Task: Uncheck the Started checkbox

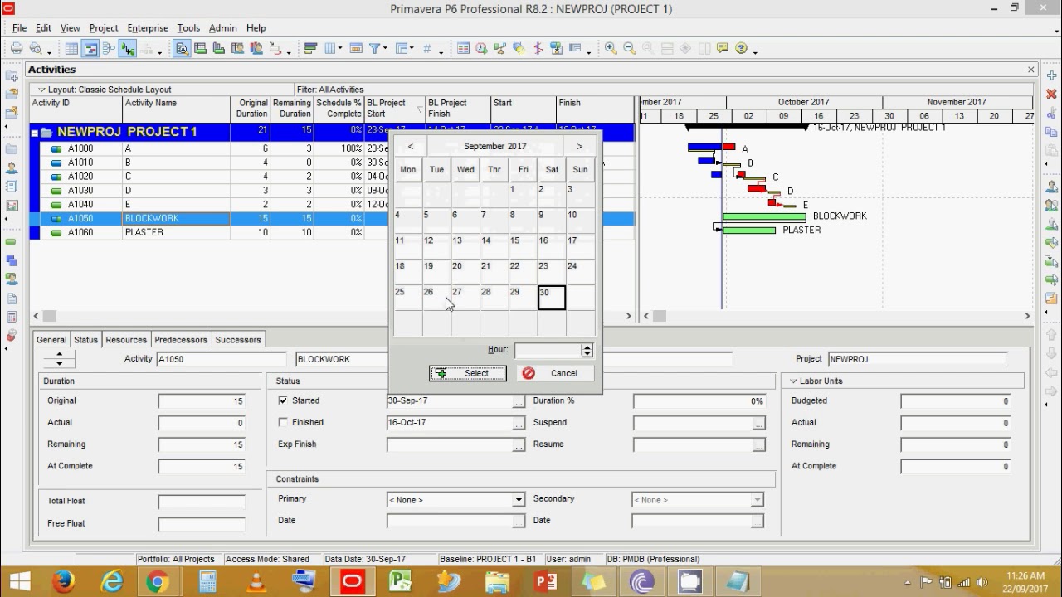Action: coord(283,400)
